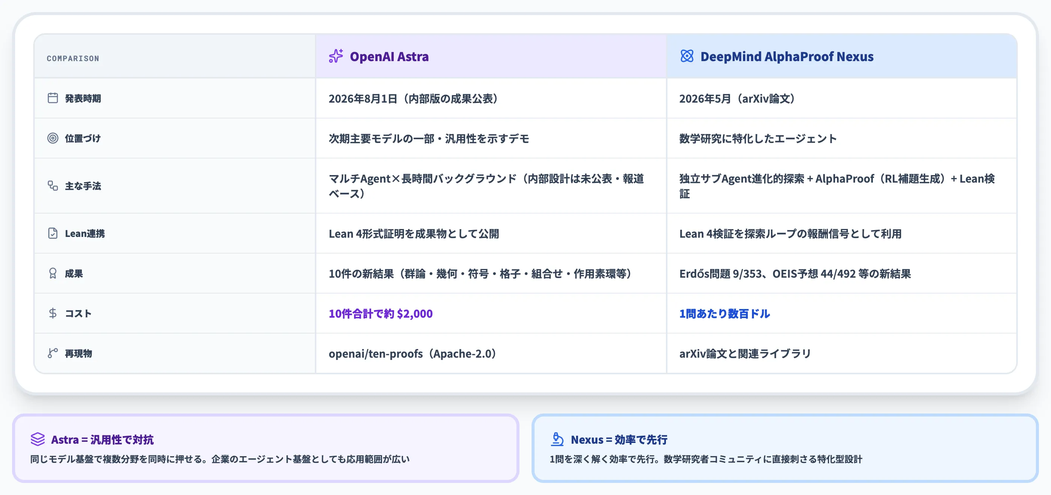Screen dimensions: 1051x495
Task: Click the 主な手法 row label
Action: (x=83, y=186)
